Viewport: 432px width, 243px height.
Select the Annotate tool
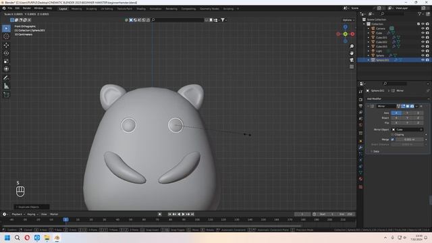tap(6, 78)
